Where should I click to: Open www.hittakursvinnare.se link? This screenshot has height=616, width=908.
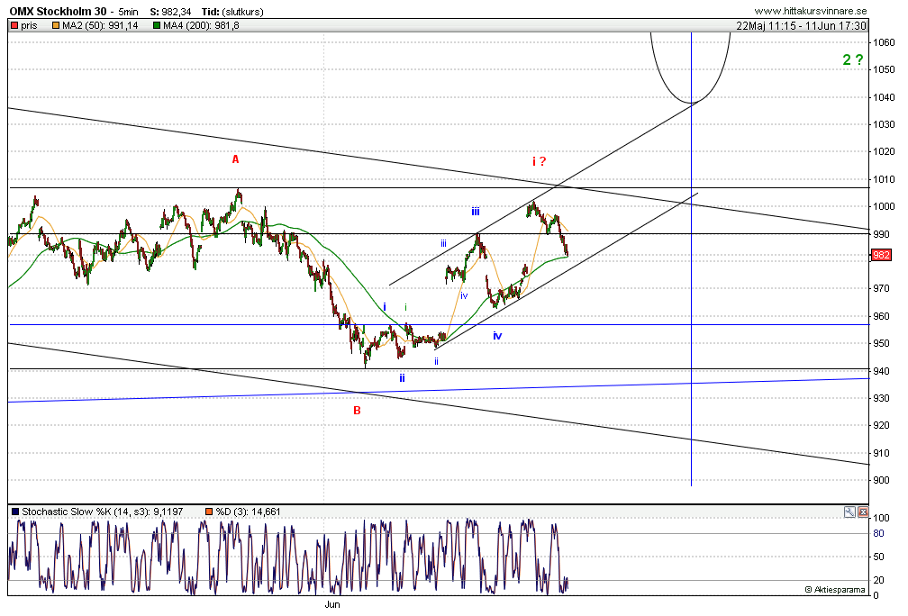810,11
